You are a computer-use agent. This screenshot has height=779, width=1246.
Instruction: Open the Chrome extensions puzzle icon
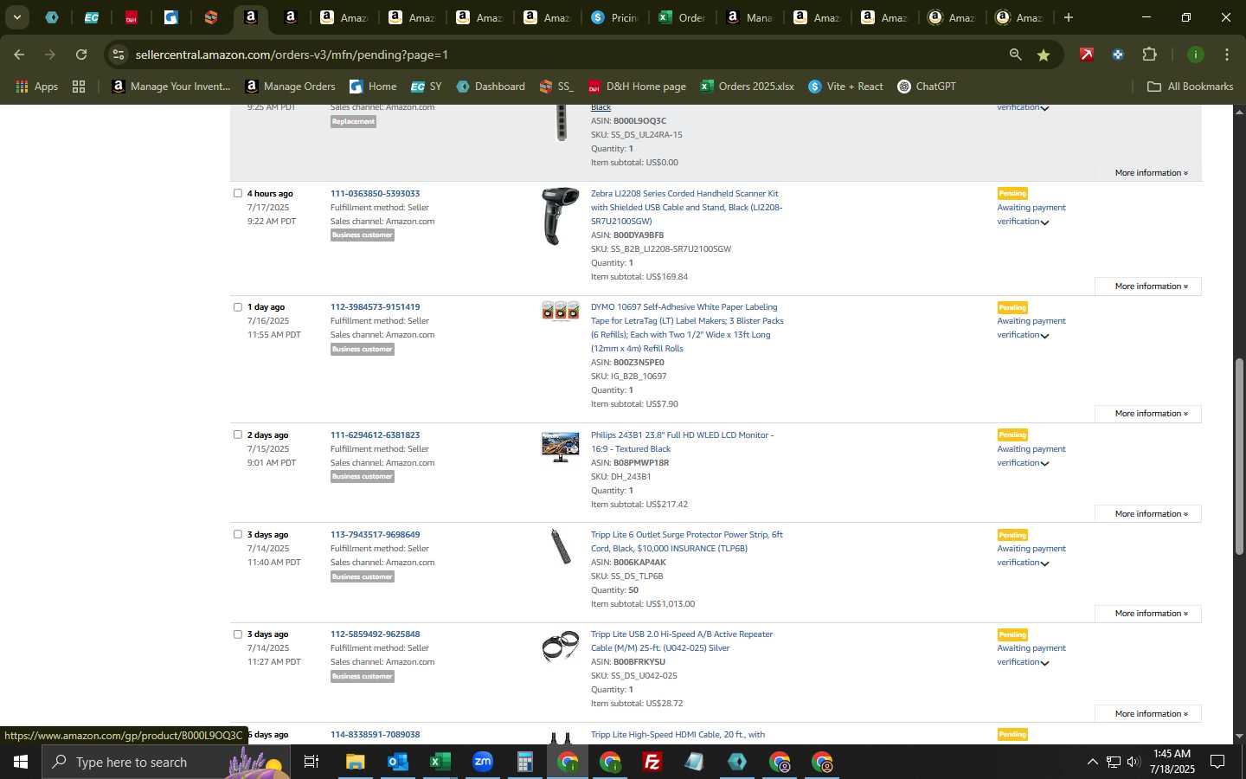1149,55
